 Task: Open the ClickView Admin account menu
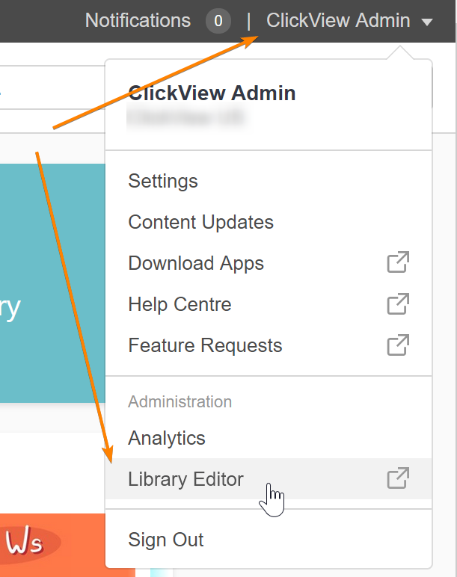[338, 21]
